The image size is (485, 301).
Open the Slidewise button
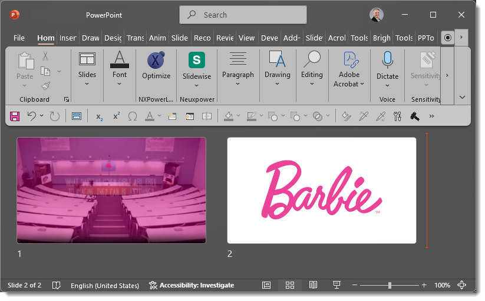click(x=197, y=69)
